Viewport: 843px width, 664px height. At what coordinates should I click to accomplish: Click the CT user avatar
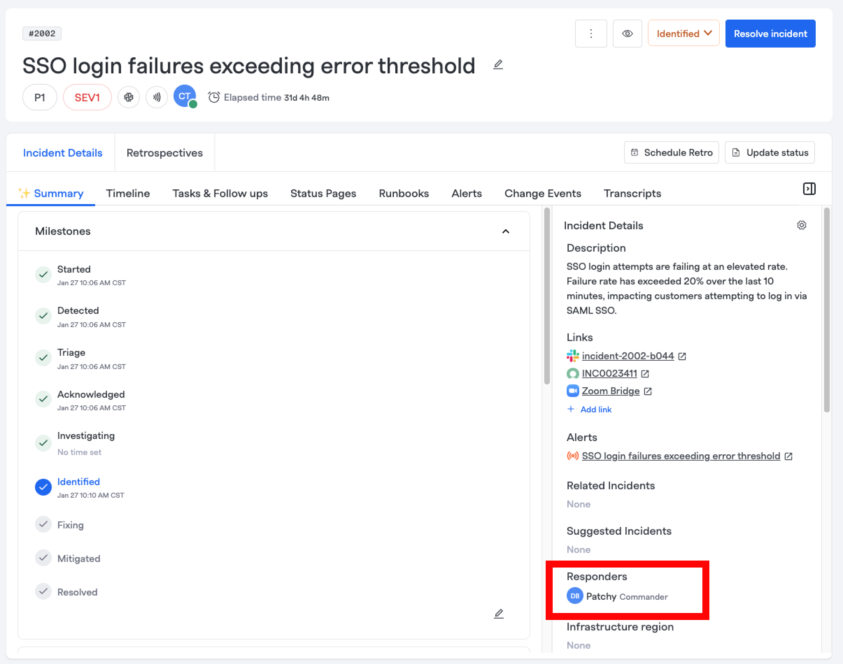pos(184,96)
